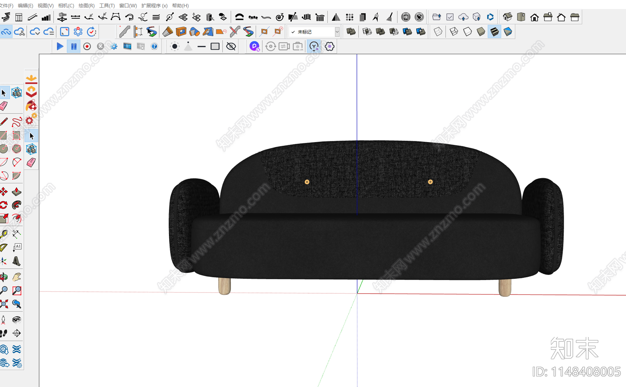Enable Monochrome face style
The height and width of the screenshot is (387, 626).
pyautogui.click(x=508, y=32)
